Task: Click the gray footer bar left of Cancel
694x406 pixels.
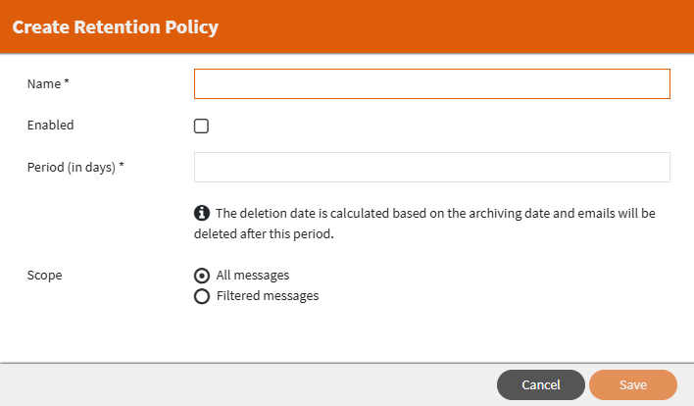Action: pos(245,384)
